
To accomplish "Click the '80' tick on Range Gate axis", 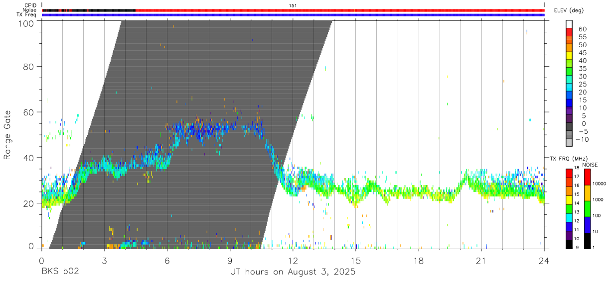I will tap(28, 67).
